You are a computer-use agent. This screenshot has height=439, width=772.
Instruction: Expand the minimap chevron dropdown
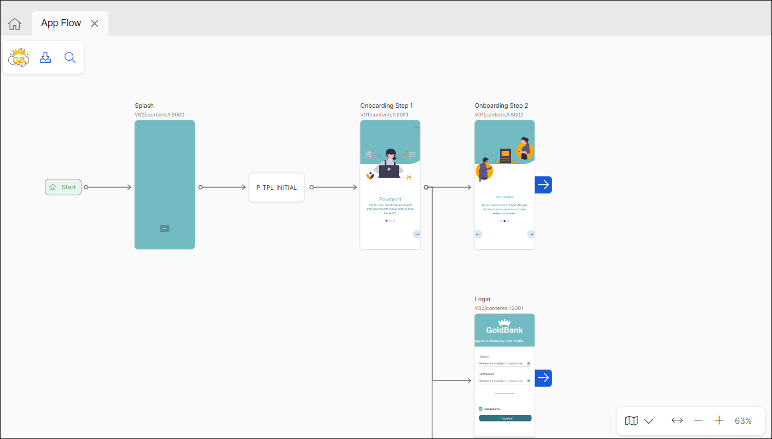coord(649,421)
